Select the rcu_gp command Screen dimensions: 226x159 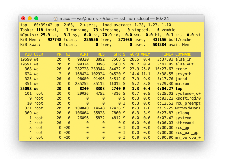click(182, 128)
